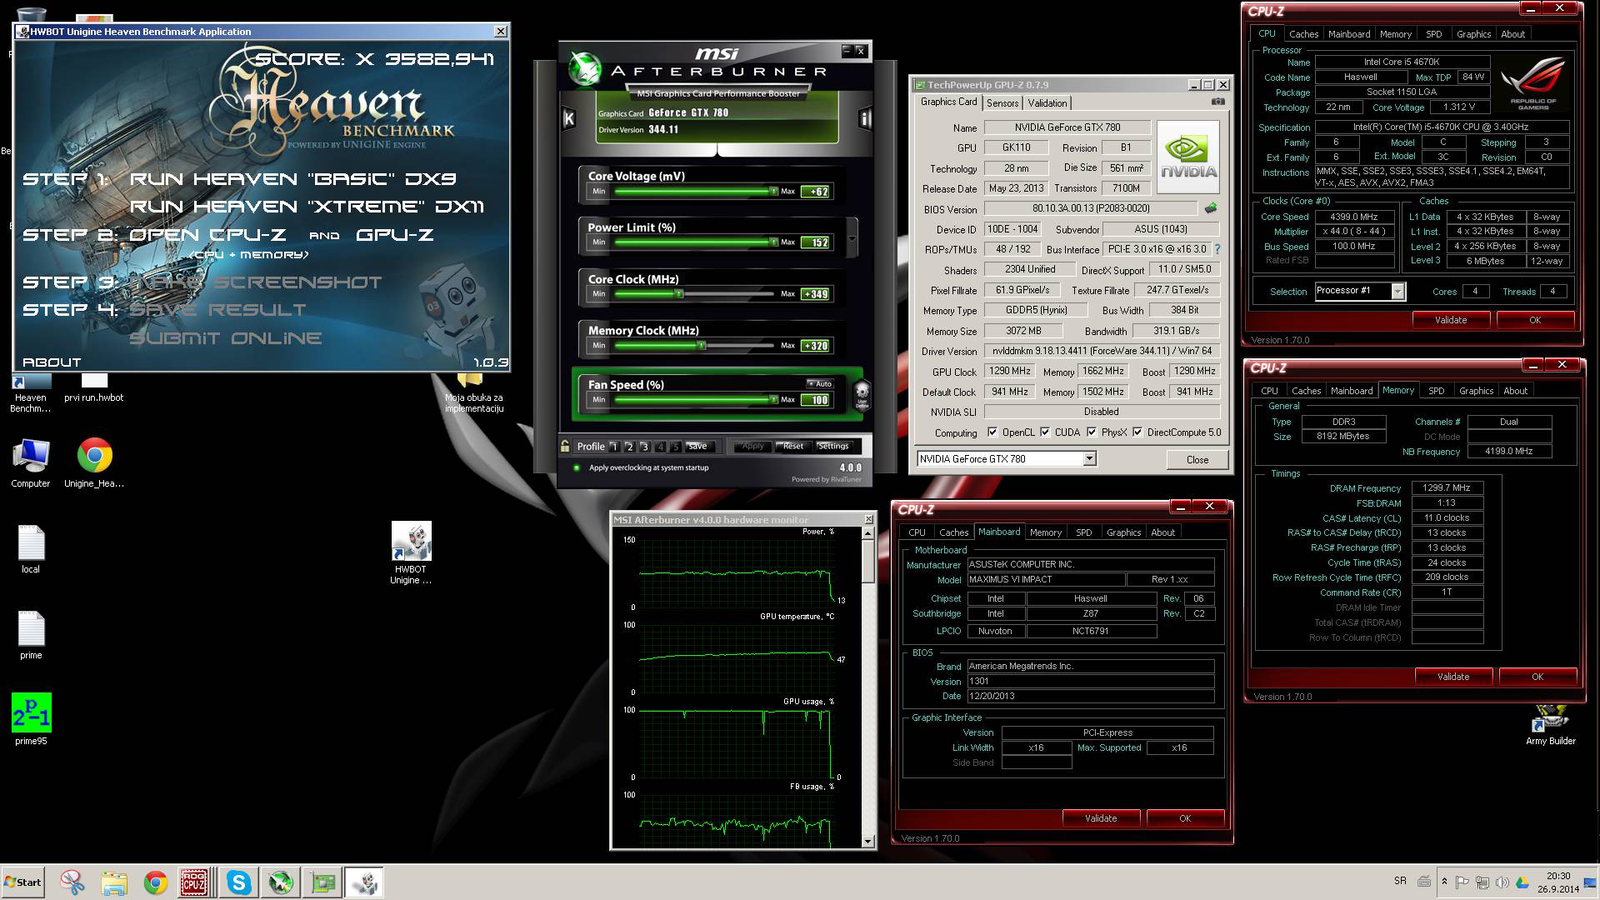Viewport: 1600px width, 900px height.
Task: Open Unigine_Hea... Chrome desktop shortcut
Action: [x=94, y=462]
